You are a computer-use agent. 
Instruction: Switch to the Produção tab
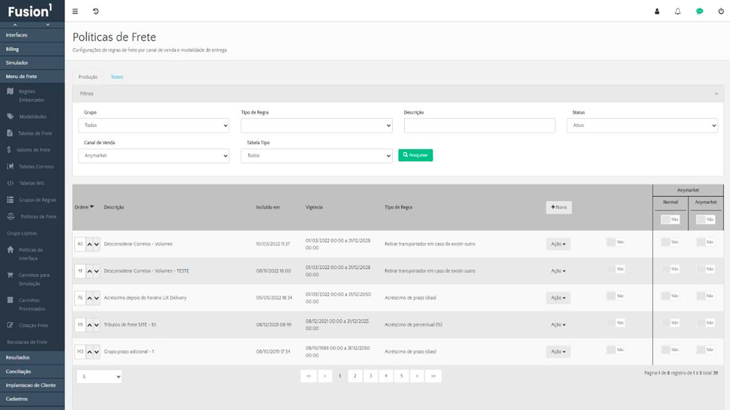click(88, 77)
